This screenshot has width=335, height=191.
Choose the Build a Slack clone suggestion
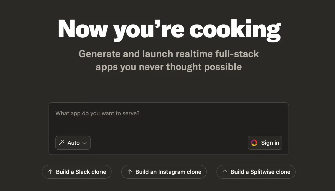[76, 172]
